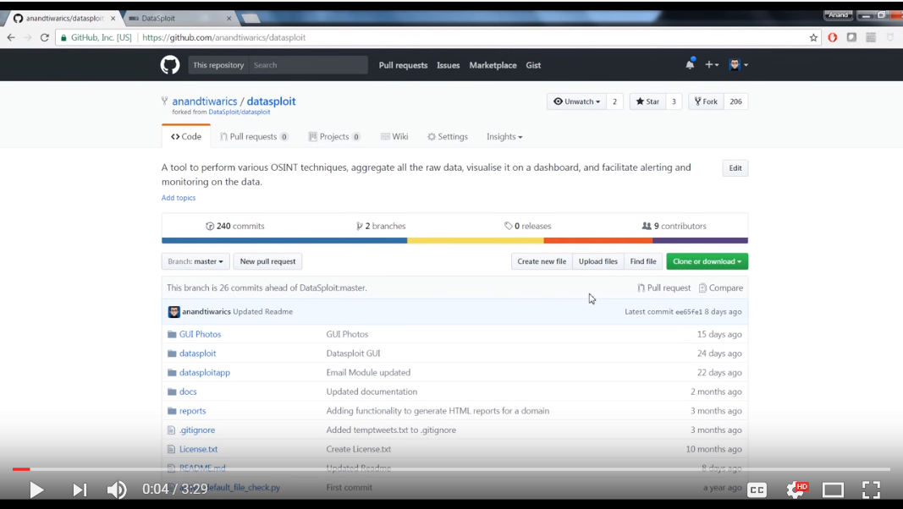The width and height of the screenshot is (903, 509).
Task: Open Marketplace in top navigation
Action: [493, 66]
